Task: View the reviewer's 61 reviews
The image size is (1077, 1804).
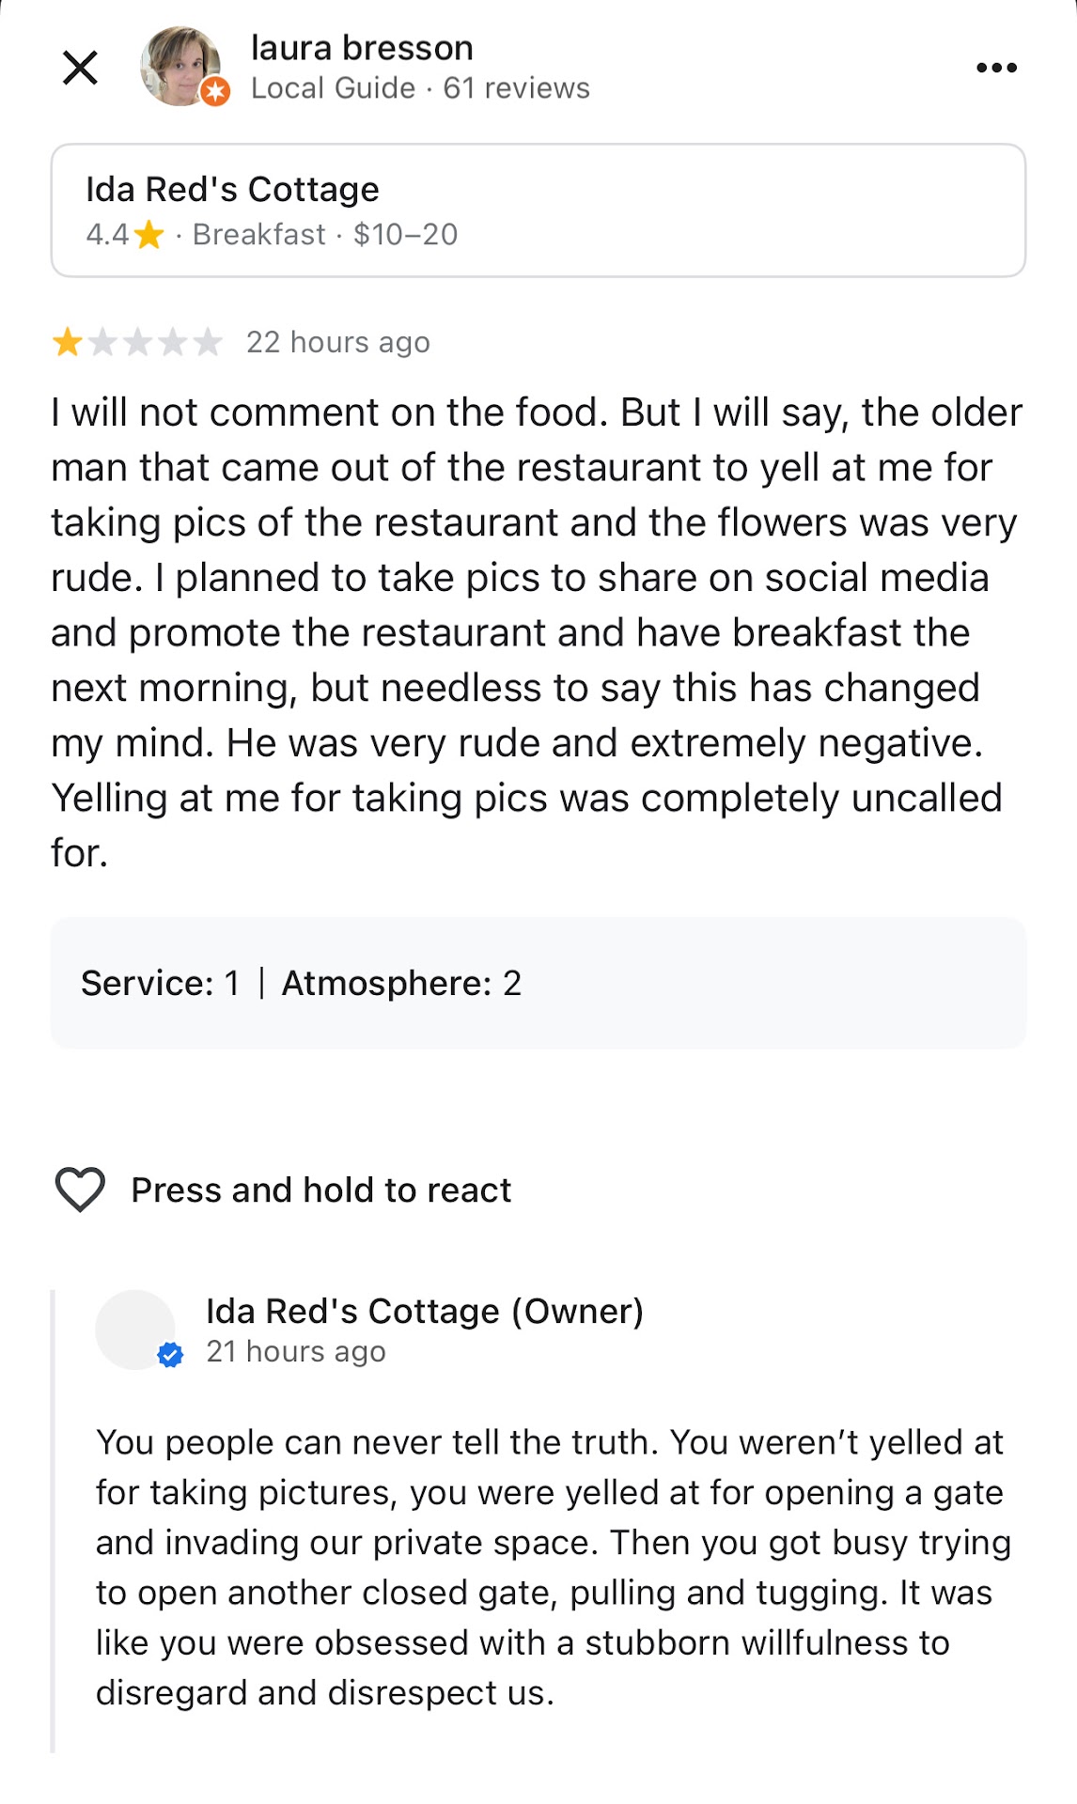Action: pyautogui.click(x=516, y=88)
